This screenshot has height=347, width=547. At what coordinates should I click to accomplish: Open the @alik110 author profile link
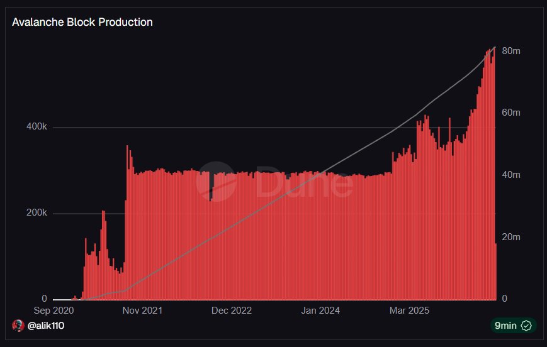click(46, 325)
